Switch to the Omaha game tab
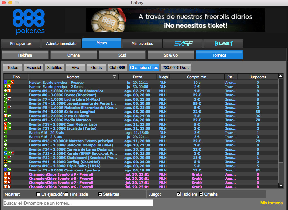The width and height of the screenshot is (288, 210). pyautogui.click(x=74, y=55)
